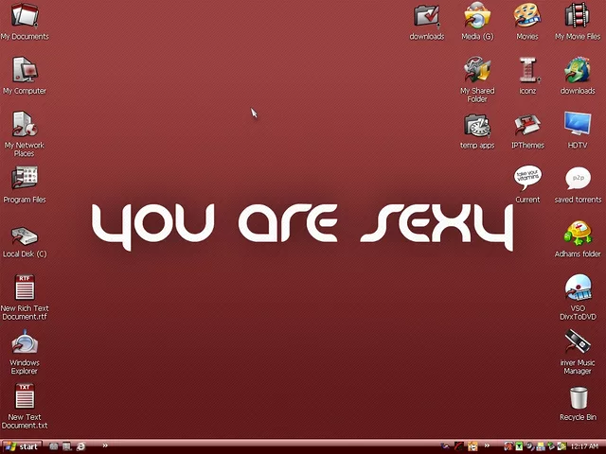Image resolution: width=606 pixels, height=454 pixels.
Task: Click the taskbar clock showing 12:17 AM
Action: click(x=584, y=446)
